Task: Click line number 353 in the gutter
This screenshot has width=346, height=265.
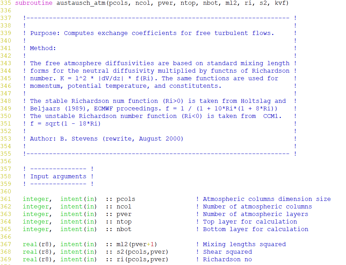Action: tap(5, 139)
